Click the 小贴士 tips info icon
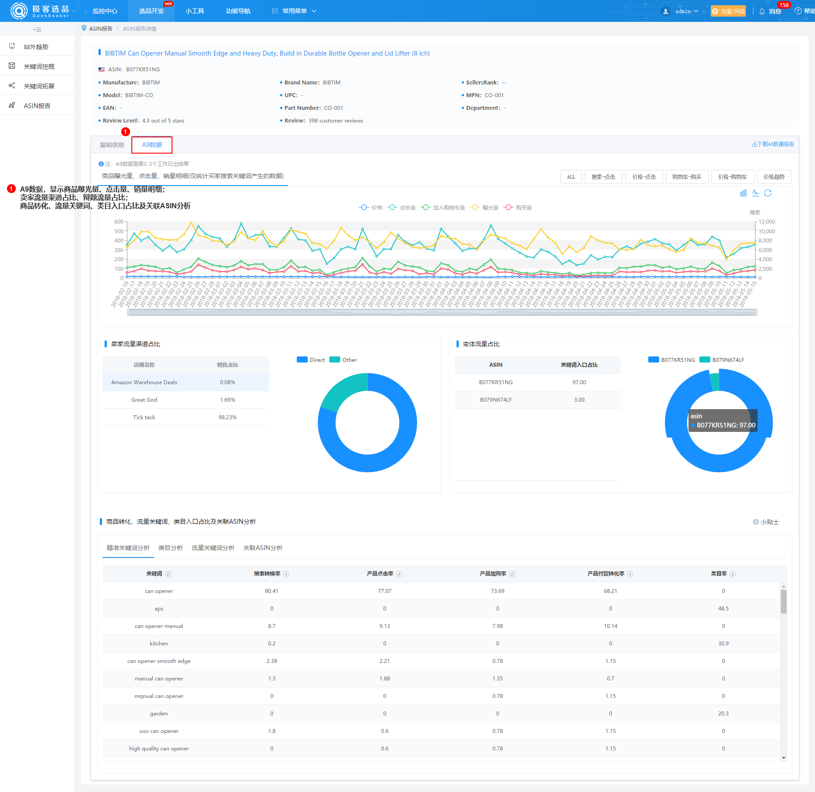Viewport: 815px width, 792px height. coord(755,522)
